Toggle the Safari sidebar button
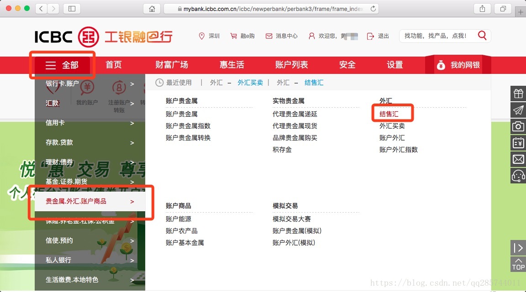 72,9
